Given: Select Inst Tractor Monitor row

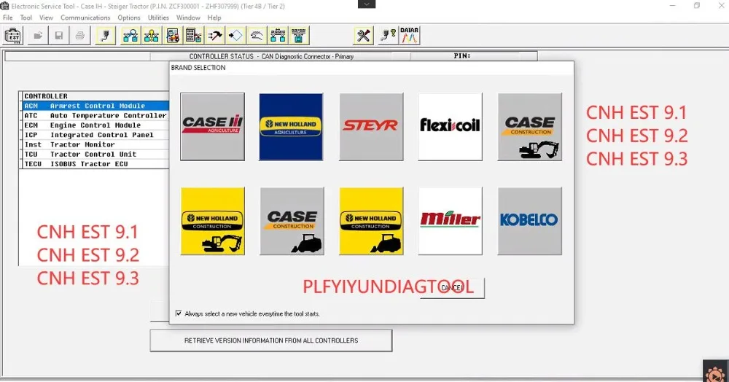Looking at the screenshot, I should coord(95,145).
